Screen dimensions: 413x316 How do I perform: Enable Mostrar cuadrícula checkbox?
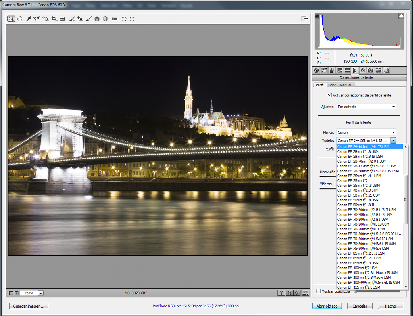coord(319,291)
